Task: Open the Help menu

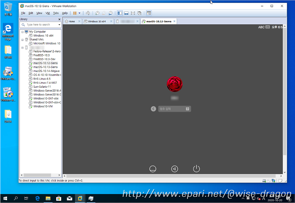Action: (x=65, y=13)
